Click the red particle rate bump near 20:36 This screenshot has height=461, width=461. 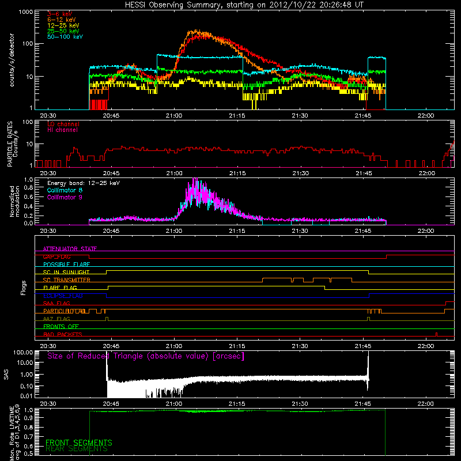tap(75, 150)
